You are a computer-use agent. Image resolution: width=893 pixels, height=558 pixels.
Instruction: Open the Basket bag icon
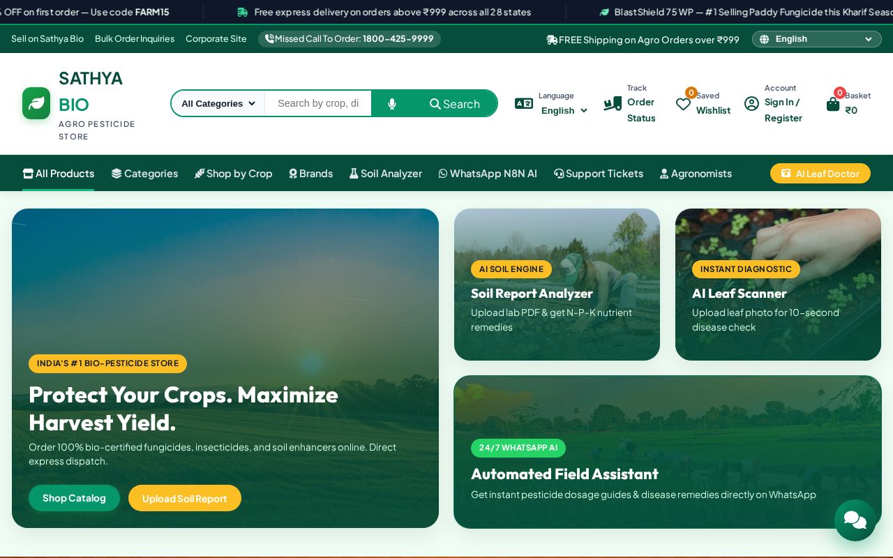click(x=833, y=104)
